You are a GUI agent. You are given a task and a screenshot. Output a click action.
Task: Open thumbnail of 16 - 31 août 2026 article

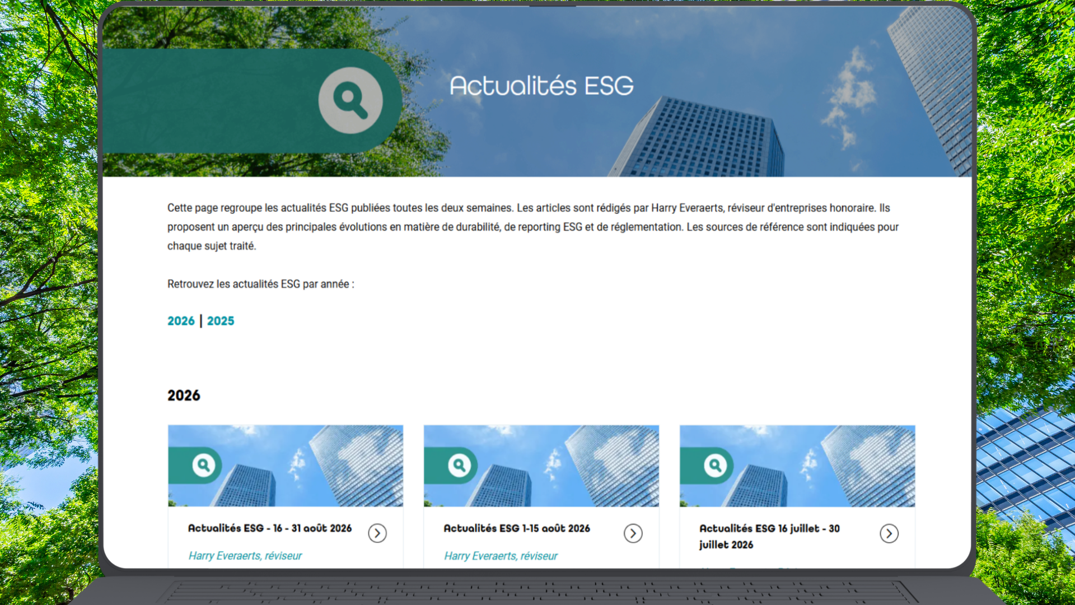pos(286,466)
